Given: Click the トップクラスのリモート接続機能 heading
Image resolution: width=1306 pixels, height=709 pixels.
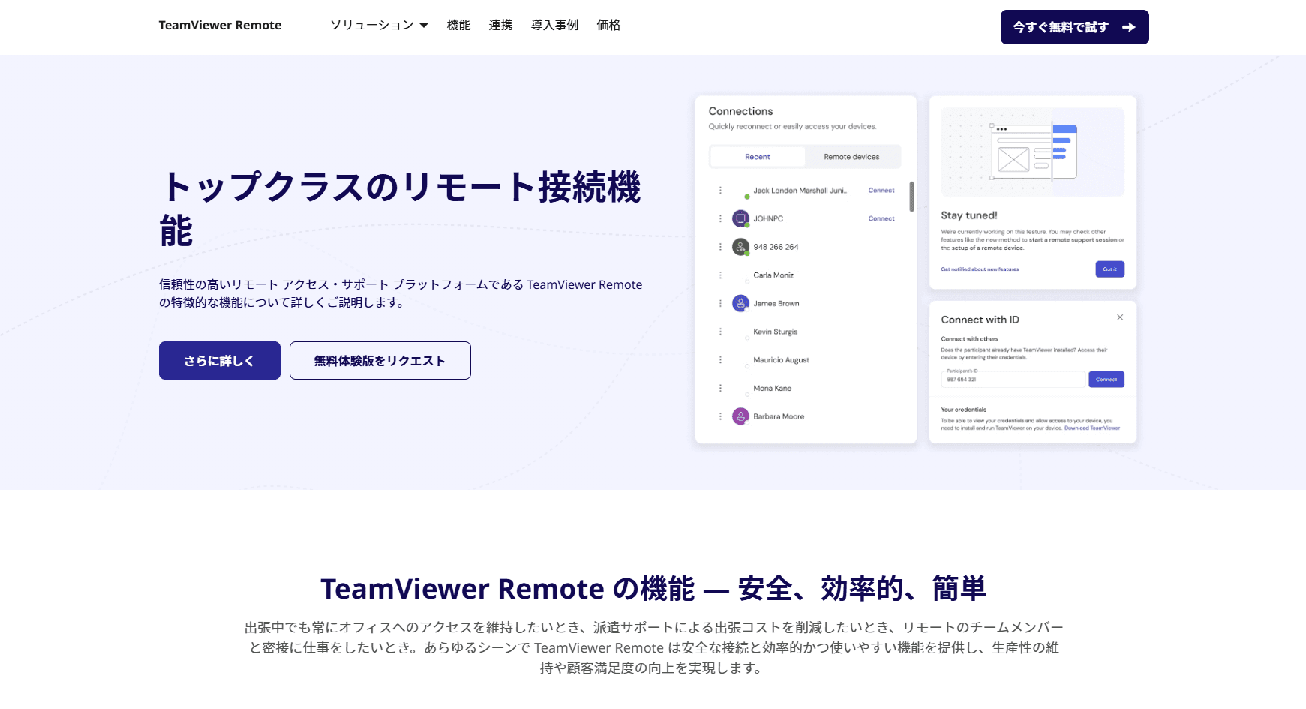Looking at the screenshot, I should (x=401, y=209).
